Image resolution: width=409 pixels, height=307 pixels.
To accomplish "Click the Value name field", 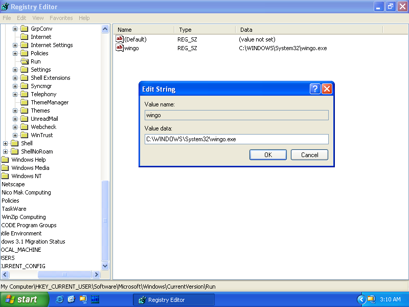I will point(237,115).
